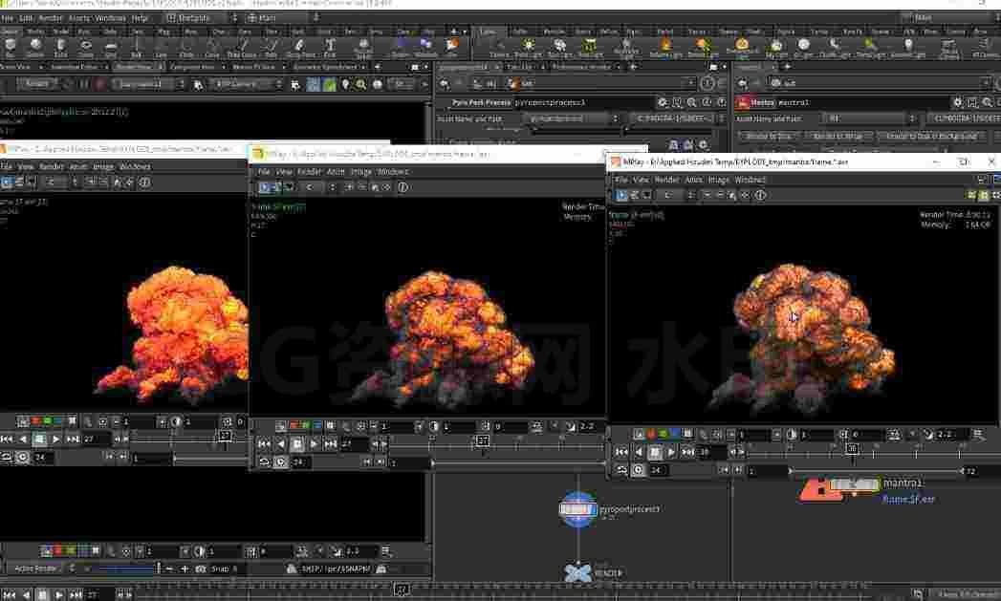Screen dimensions: 1001x601
Task: Open the Windows menu in main menu bar
Action: [110, 18]
